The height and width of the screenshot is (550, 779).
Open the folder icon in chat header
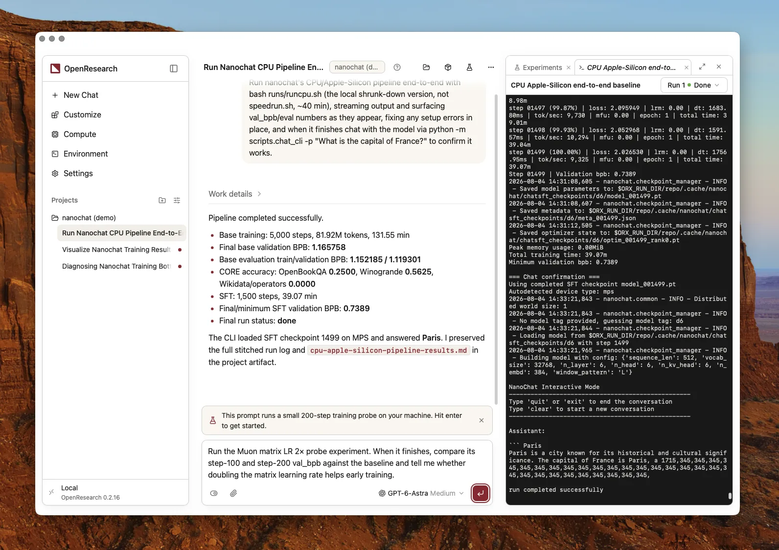click(x=426, y=67)
